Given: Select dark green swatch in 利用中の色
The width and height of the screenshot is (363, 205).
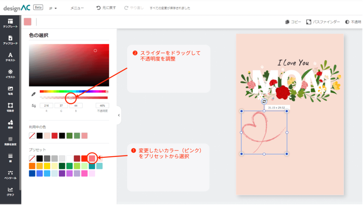Looking at the screenshot, I should pyautogui.click(x=69, y=136).
